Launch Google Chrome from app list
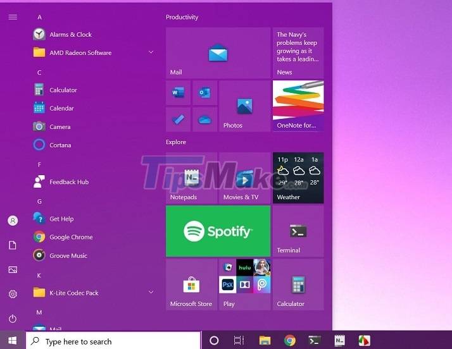Image resolution: width=452 pixels, height=349 pixels. 94,237
